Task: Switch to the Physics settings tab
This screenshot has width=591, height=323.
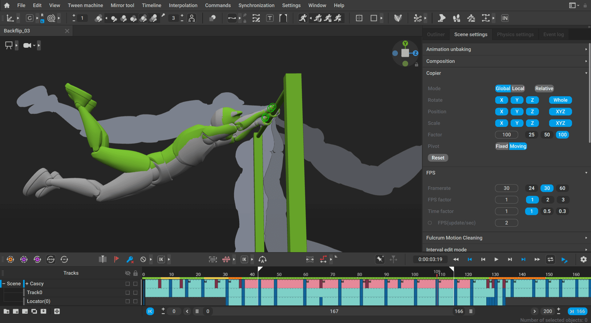Action: 515,34
